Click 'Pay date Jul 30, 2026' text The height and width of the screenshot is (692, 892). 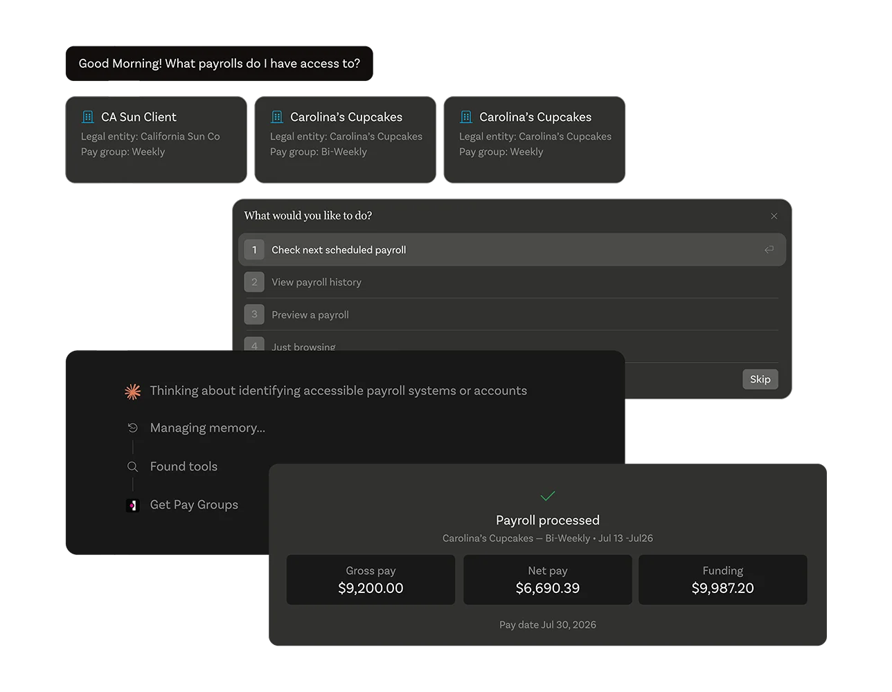coord(548,625)
